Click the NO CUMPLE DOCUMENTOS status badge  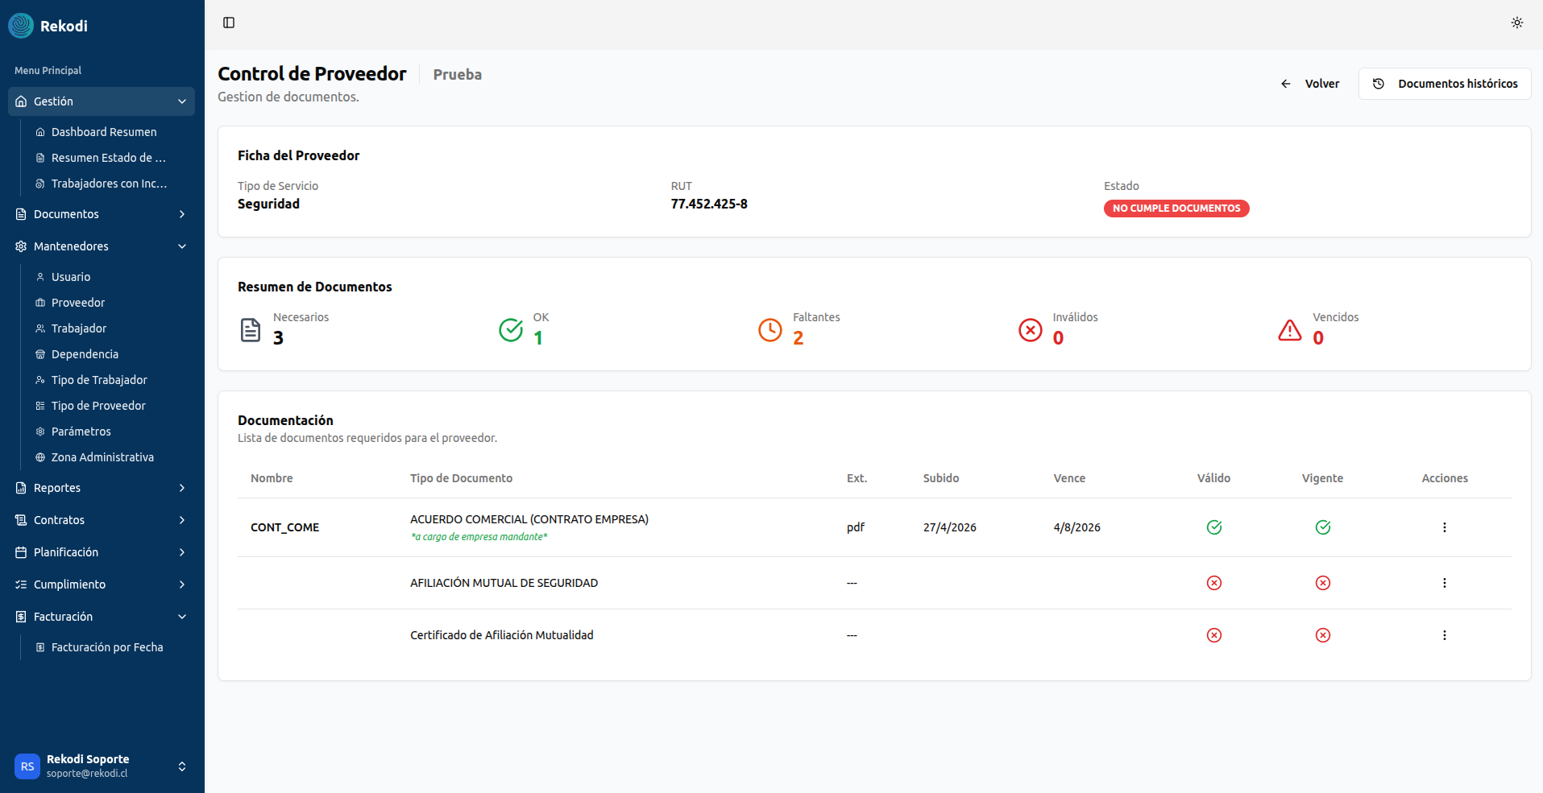(1176, 209)
